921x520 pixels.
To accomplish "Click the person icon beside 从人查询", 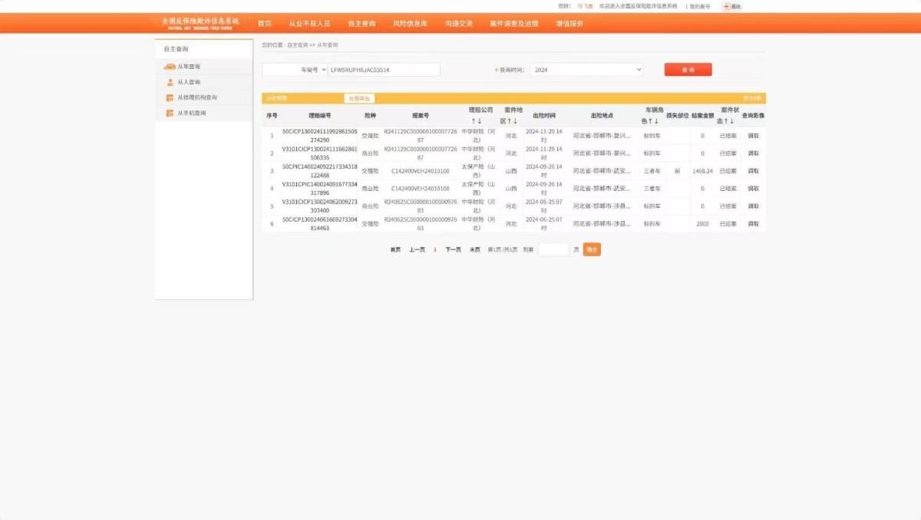I will tap(170, 82).
